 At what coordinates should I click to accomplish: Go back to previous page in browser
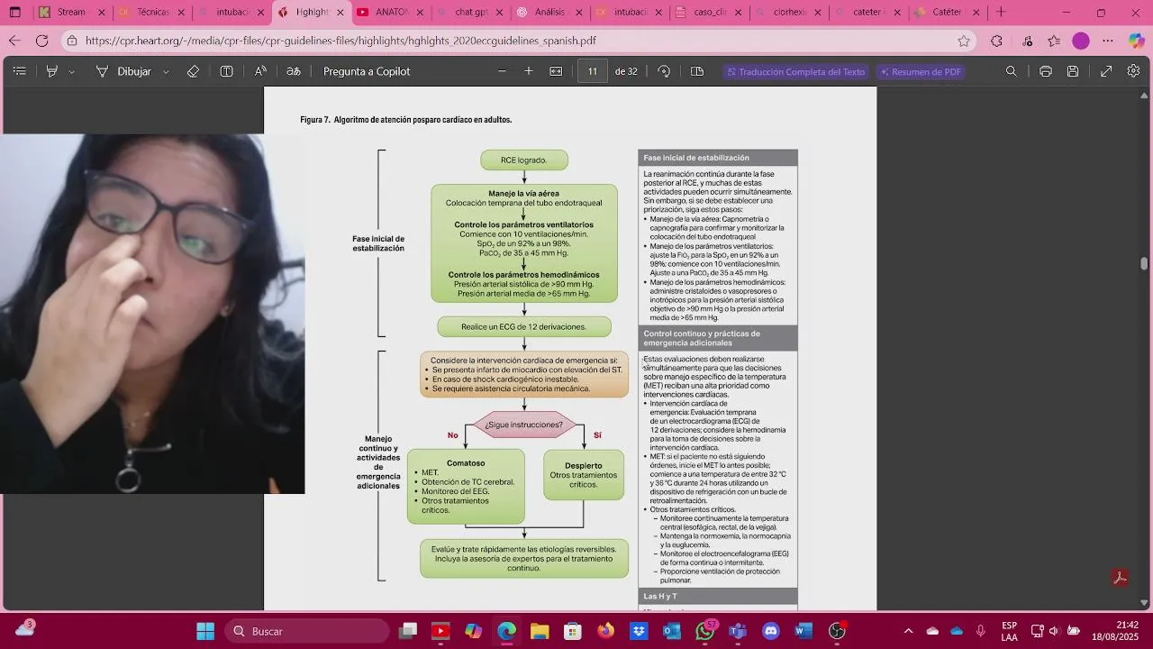pos(14,41)
